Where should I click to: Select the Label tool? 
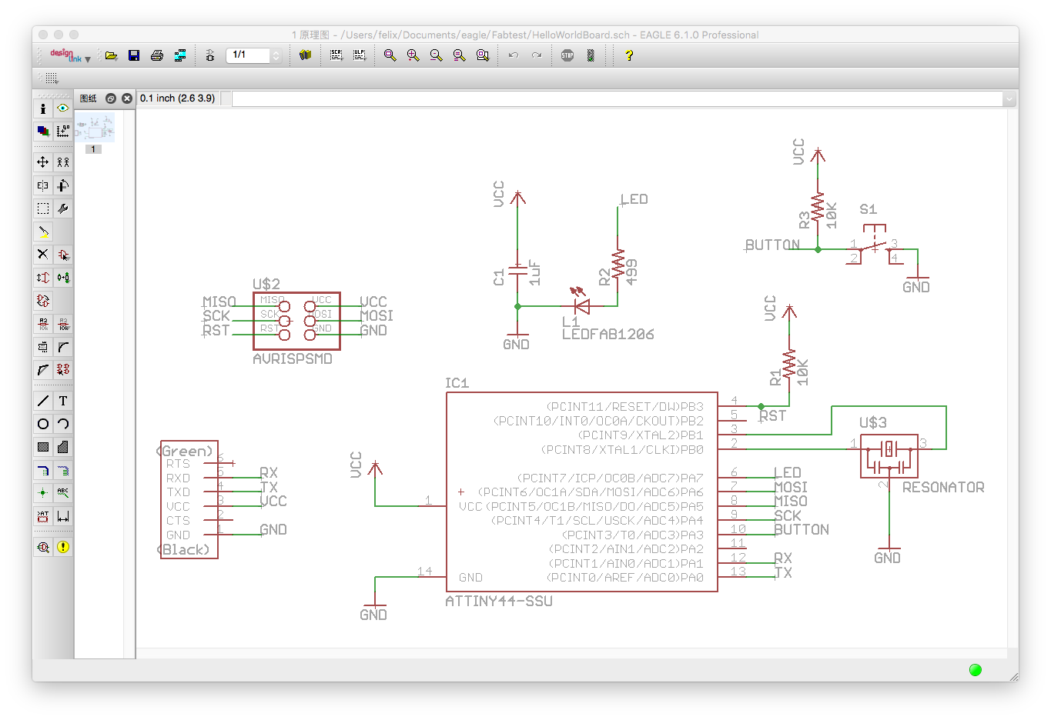point(63,493)
